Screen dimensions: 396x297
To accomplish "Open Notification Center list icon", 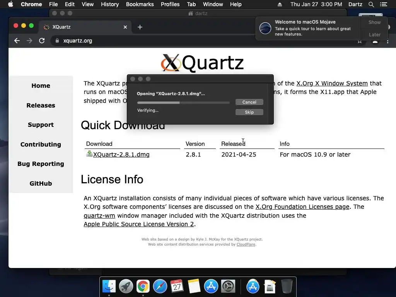I will (x=384, y=4).
